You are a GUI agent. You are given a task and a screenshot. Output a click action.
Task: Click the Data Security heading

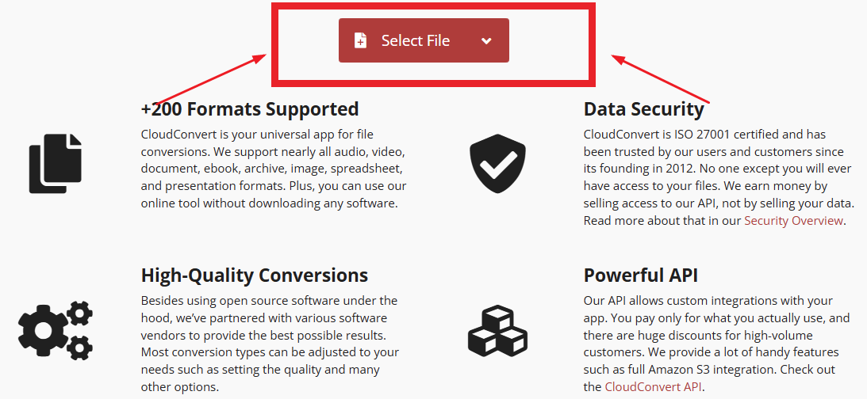(x=643, y=109)
